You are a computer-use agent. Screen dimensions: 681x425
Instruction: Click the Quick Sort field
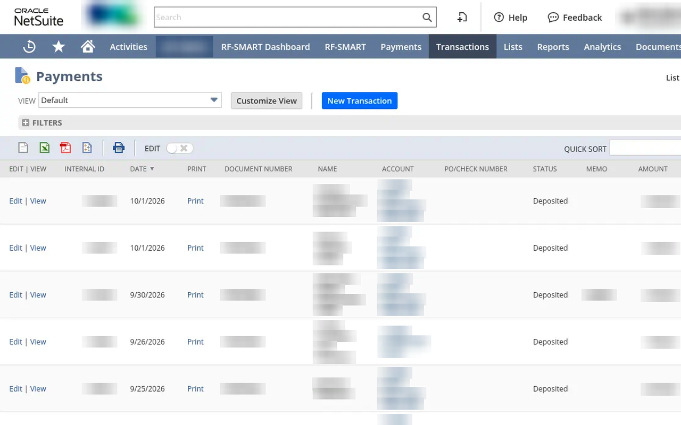click(645, 148)
